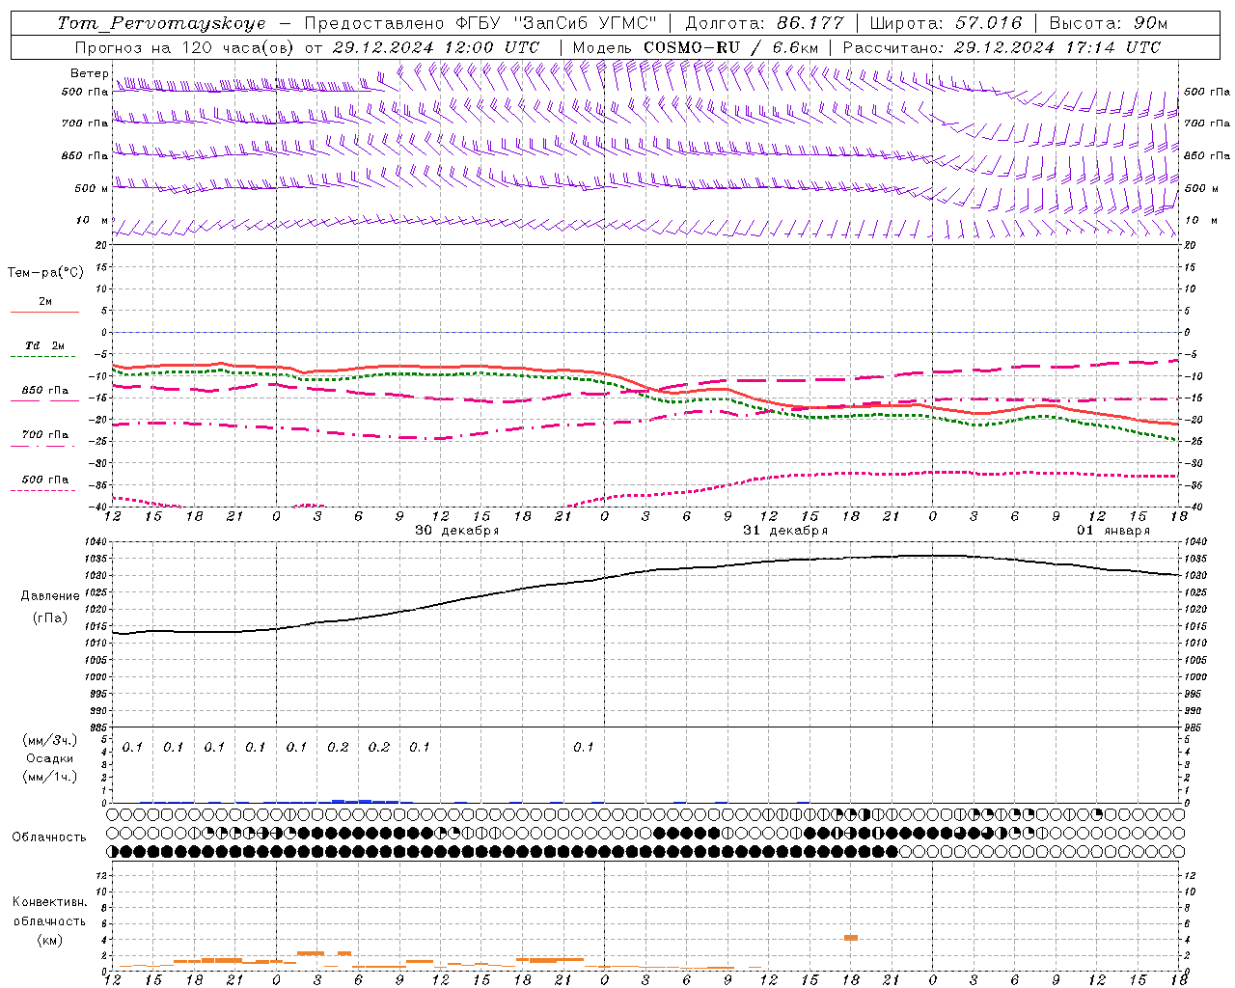The image size is (1235, 988).
Task: Click the (мм/1ч.) precipitation unit label
Action: 50,777
